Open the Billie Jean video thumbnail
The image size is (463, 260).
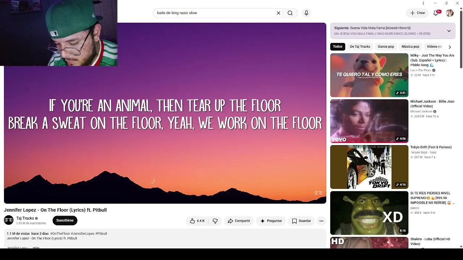pyautogui.click(x=369, y=121)
